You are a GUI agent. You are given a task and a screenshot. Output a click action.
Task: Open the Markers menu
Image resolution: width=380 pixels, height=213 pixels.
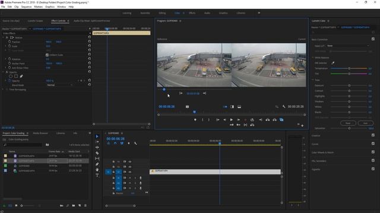38,7
